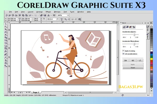Adjust the Accelerate fills/outlines slider

coord(134,44)
